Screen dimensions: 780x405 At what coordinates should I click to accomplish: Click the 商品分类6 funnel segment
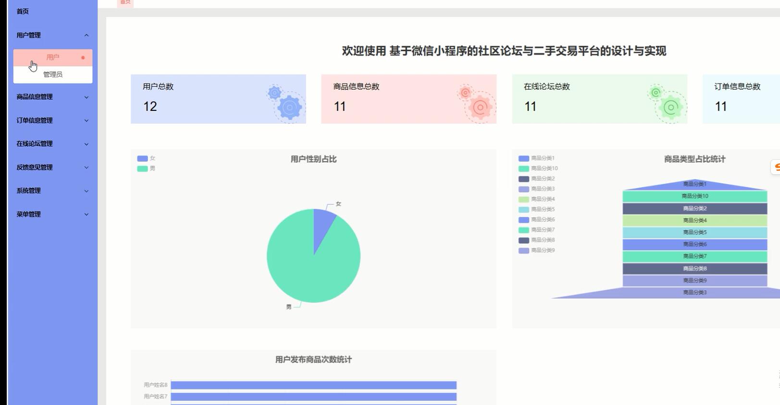coord(695,245)
